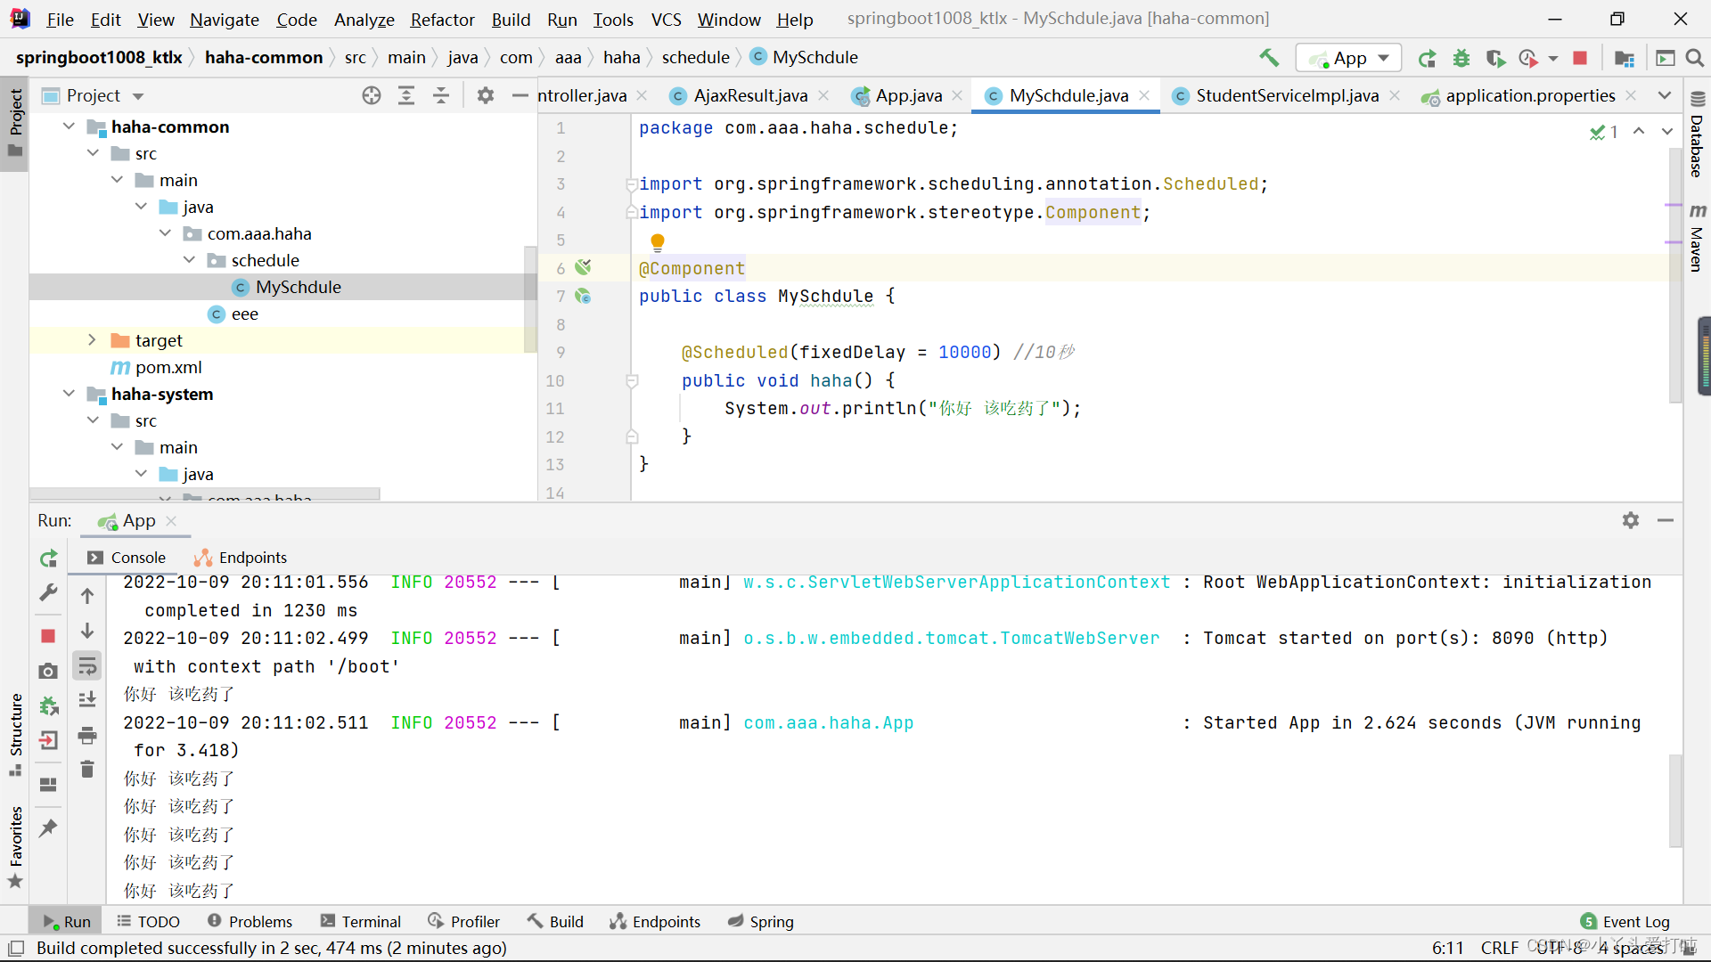The height and width of the screenshot is (962, 1711).
Task: Click the Rerun icon in Run panel
Action: coord(48,558)
